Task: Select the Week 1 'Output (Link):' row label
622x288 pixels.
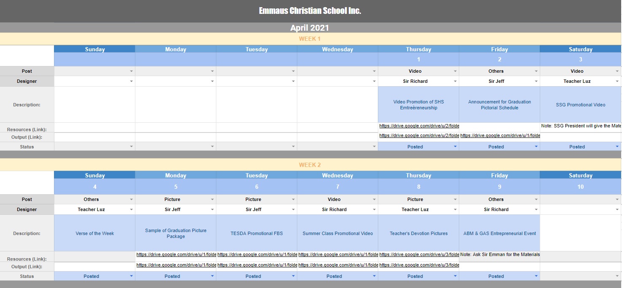Action: tap(27, 137)
